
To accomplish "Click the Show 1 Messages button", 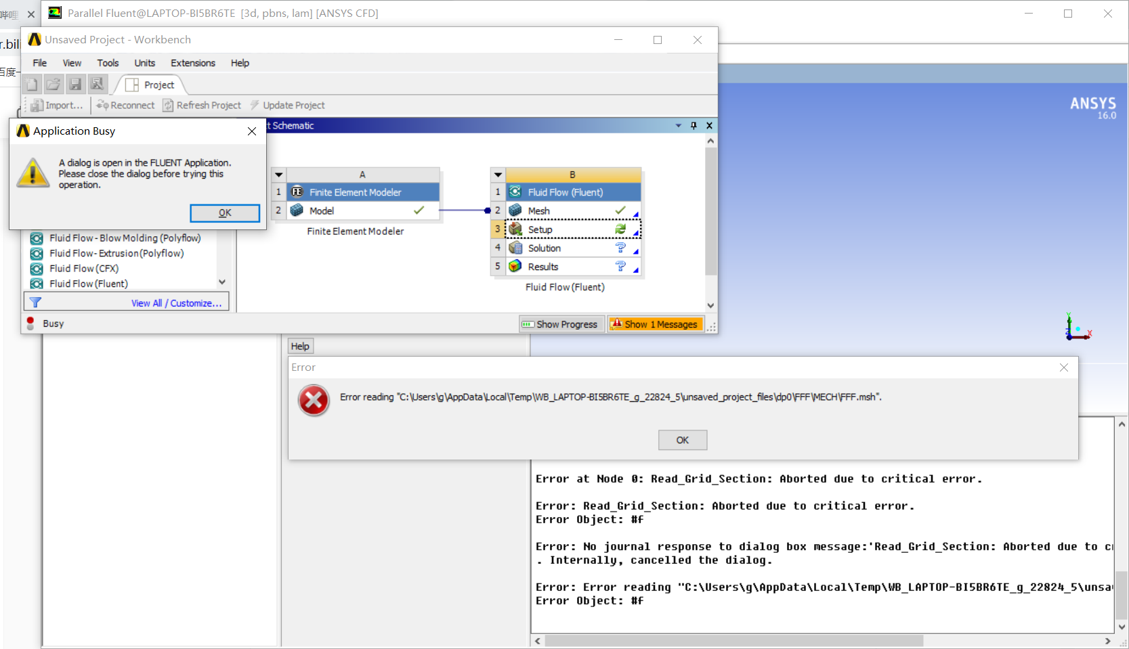I will tap(655, 324).
